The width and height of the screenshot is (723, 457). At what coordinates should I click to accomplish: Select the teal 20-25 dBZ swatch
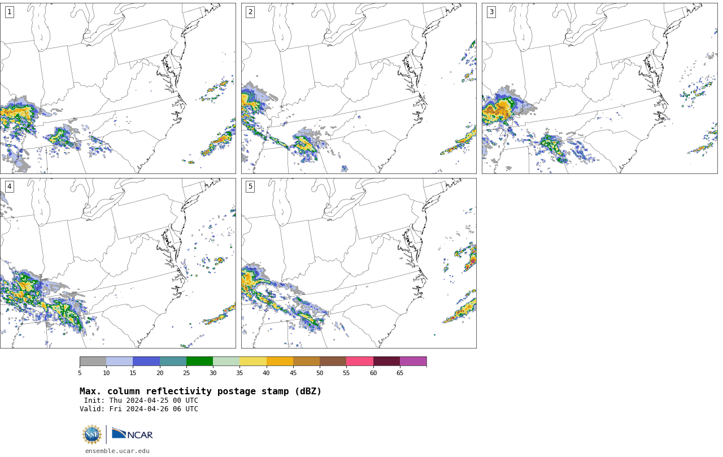(173, 362)
